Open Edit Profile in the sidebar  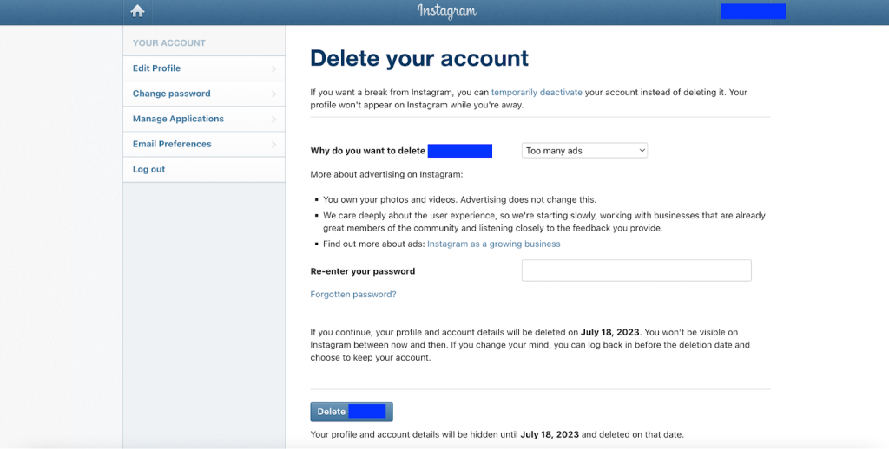157,68
